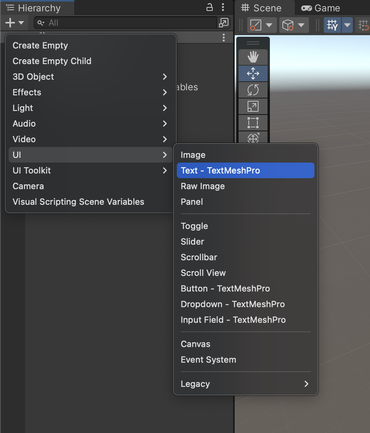
Task: Click the Hierarchy search field
Action: coord(125,23)
